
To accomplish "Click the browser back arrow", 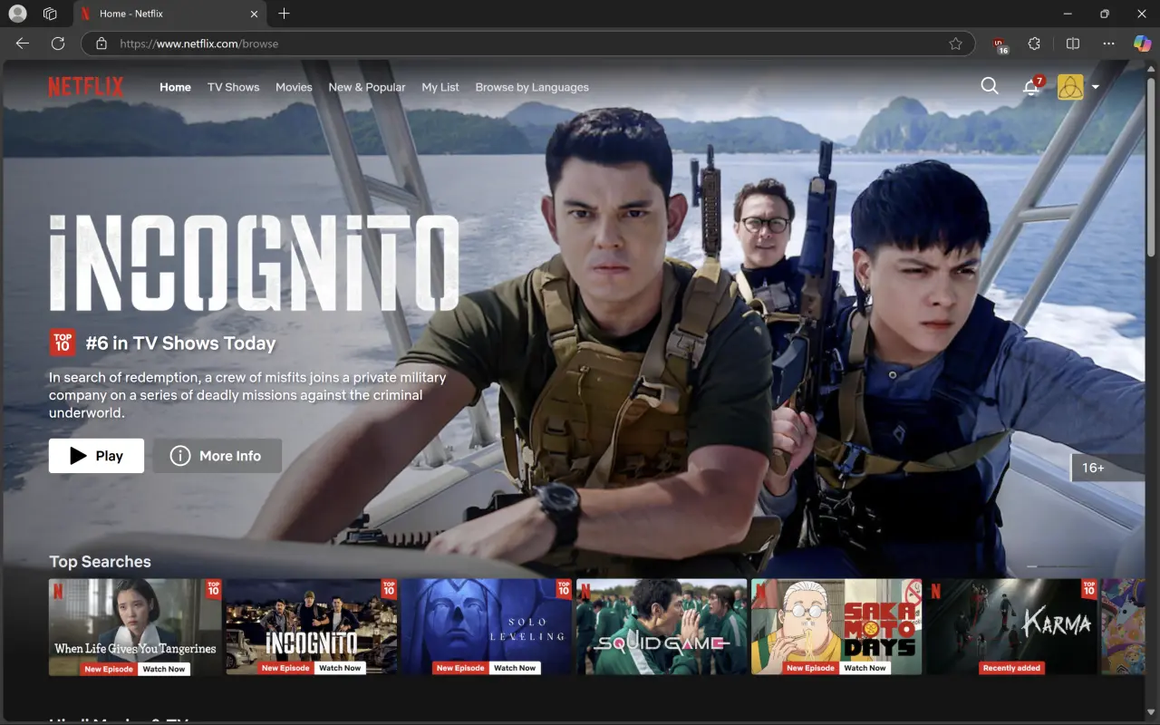I will [x=23, y=43].
